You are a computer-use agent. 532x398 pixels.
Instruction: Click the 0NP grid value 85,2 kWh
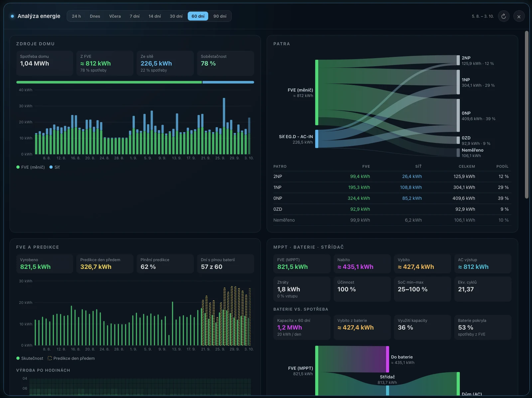click(412, 198)
